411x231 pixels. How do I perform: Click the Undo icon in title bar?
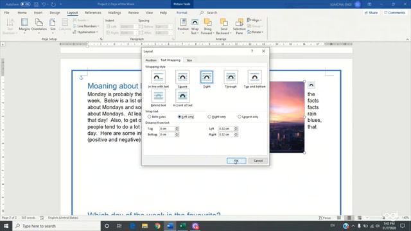(44, 4)
